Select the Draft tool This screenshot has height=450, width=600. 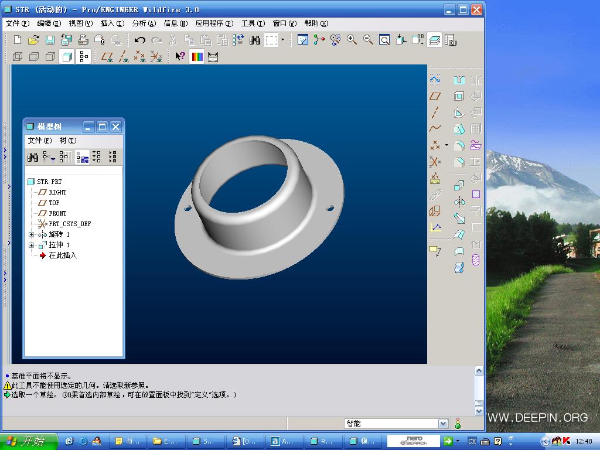click(x=459, y=128)
